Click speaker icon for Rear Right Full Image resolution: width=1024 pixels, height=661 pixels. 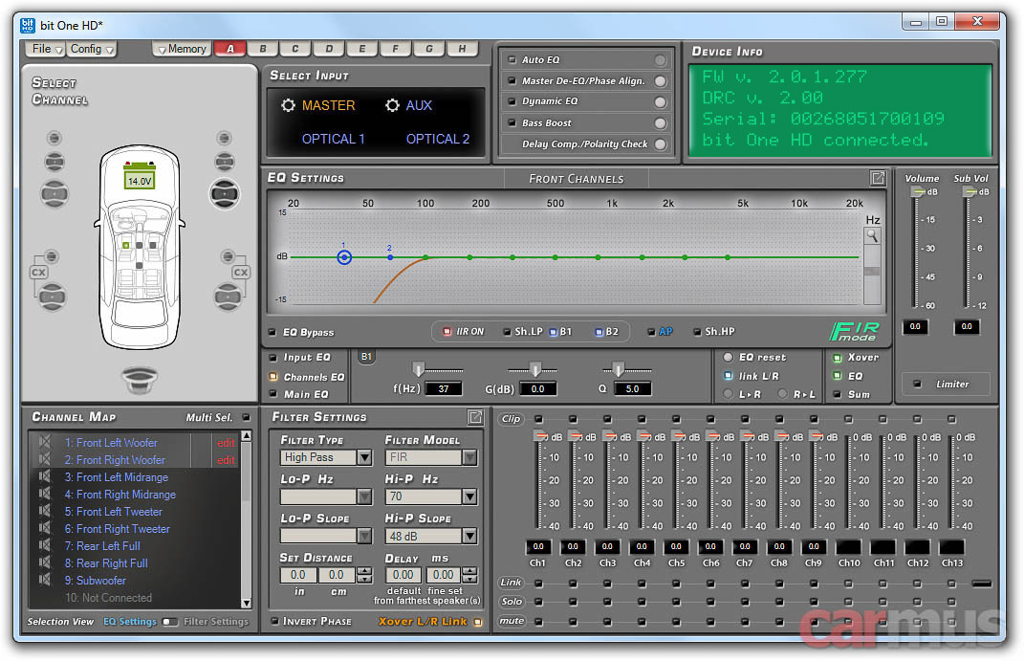tap(44, 562)
